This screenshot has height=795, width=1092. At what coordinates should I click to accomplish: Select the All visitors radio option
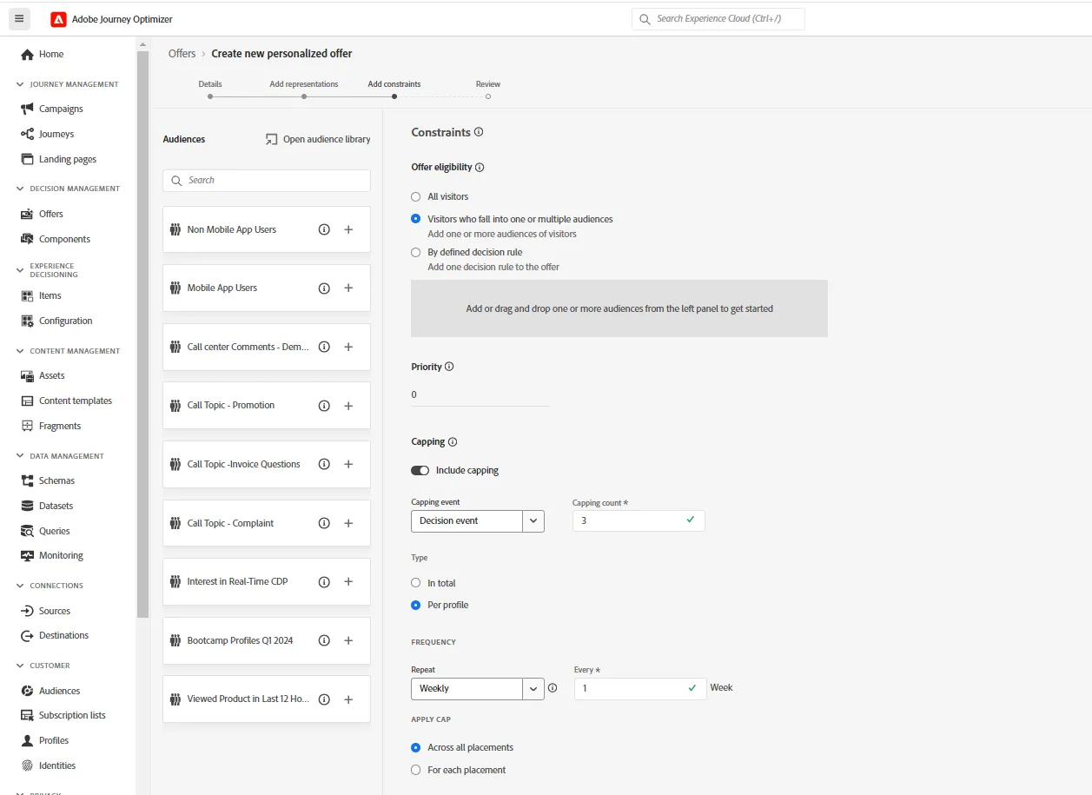415,197
